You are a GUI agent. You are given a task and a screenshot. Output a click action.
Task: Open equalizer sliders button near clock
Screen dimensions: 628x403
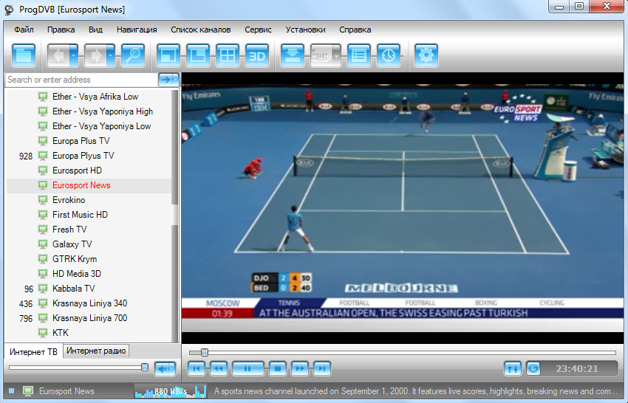pos(513,368)
